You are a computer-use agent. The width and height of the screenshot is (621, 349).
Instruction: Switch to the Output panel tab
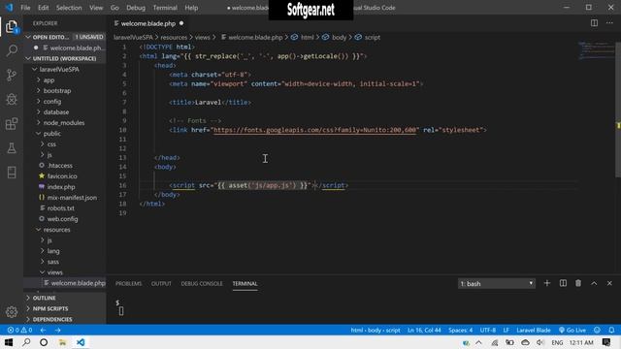click(161, 283)
